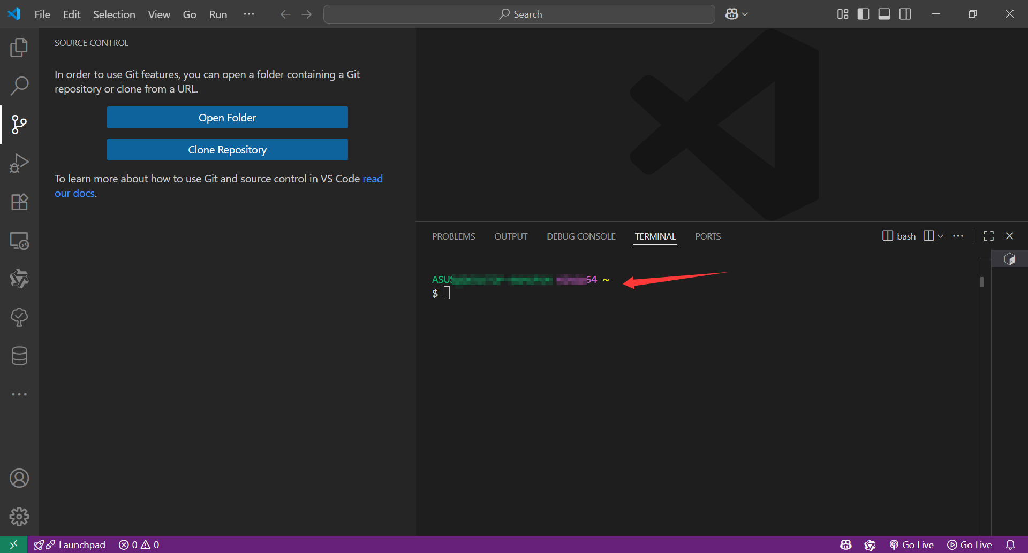This screenshot has width=1028, height=553.
Task: Click the Clone Repository button
Action: pos(228,150)
